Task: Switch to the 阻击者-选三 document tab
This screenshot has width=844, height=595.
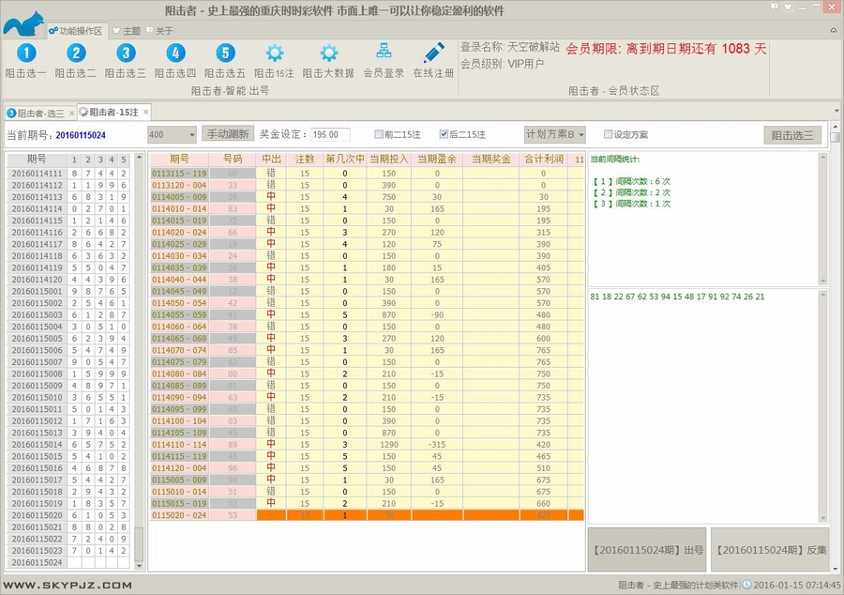Action: [37, 113]
